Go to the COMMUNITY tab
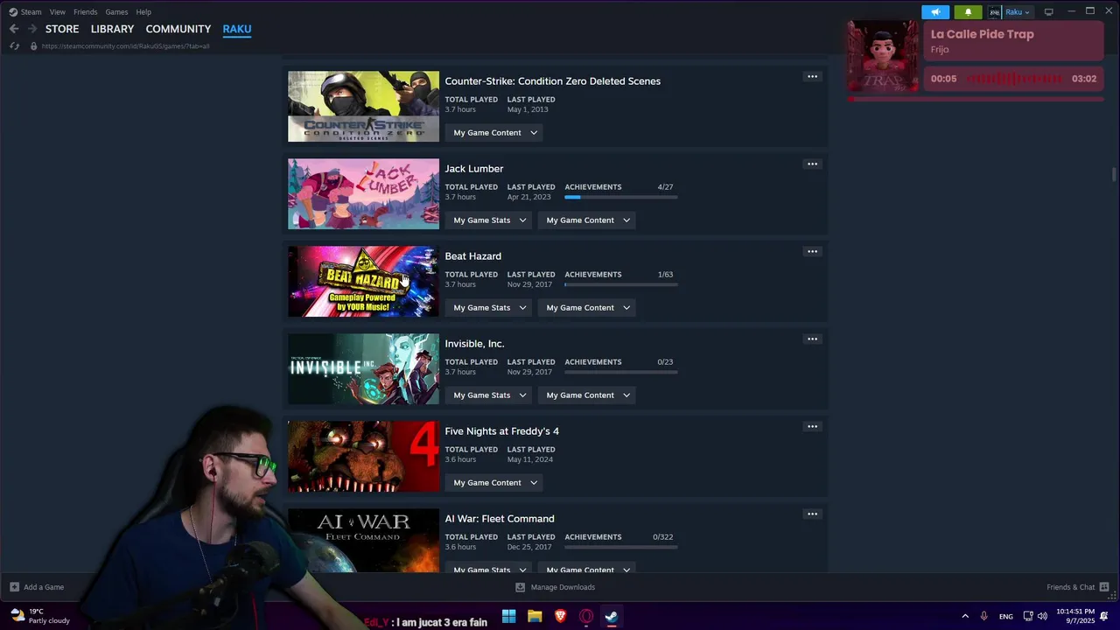 (x=178, y=29)
